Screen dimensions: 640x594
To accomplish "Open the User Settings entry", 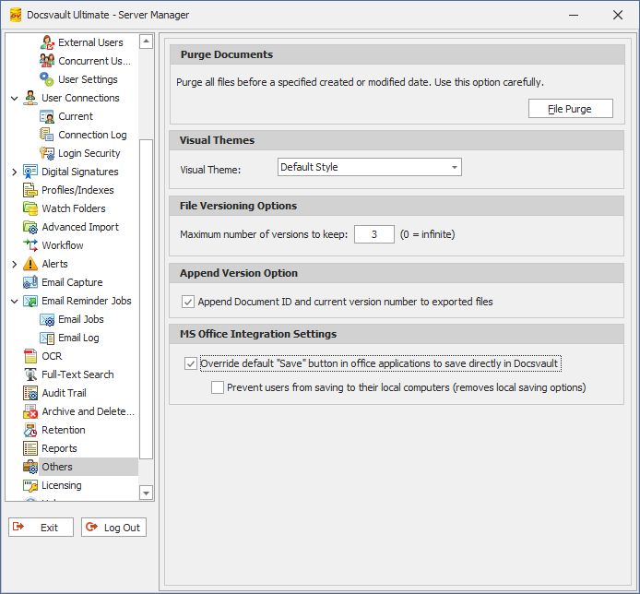I will [88, 79].
